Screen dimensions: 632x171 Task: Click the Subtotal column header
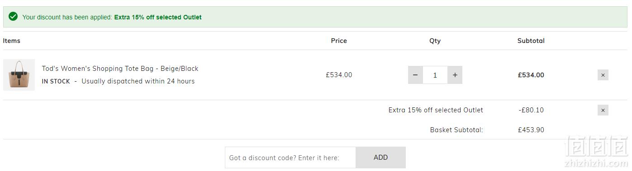coord(531,41)
